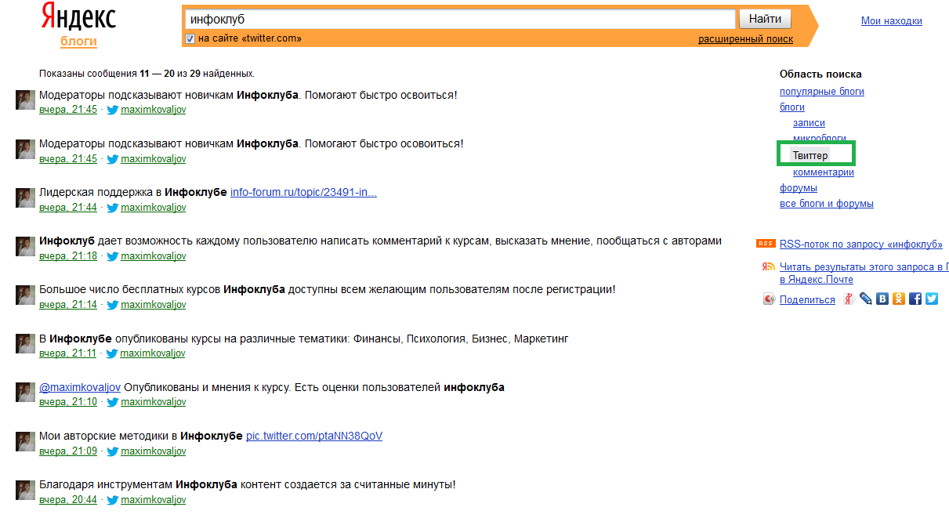The width and height of the screenshot is (949, 518).
Task: Toggle the на сайте «twitter.com» checkbox
Action: (190, 38)
